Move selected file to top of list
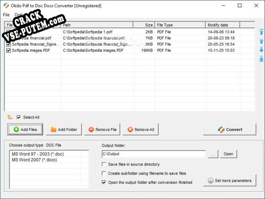265x199 pixels. 261,32
